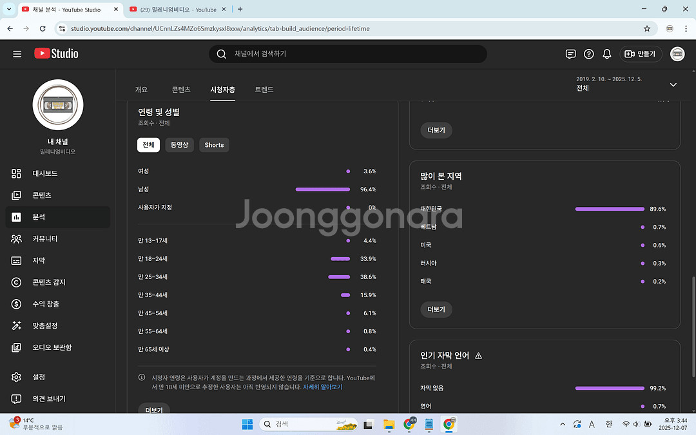This screenshot has width=696, height=435.
Task: Click the Windows Start button in taskbar
Action: click(x=247, y=424)
